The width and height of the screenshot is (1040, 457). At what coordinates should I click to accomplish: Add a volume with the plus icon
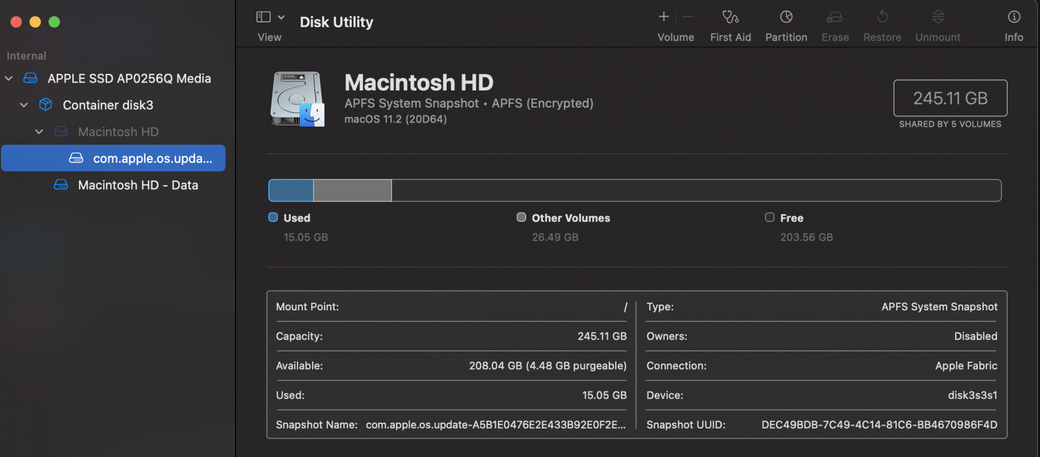click(x=664, y=17)
